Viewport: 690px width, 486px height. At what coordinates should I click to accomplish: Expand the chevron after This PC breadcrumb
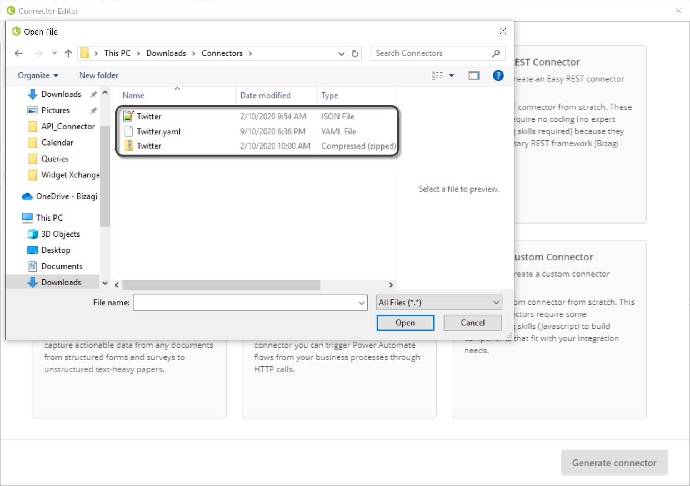tap(138, 53)
